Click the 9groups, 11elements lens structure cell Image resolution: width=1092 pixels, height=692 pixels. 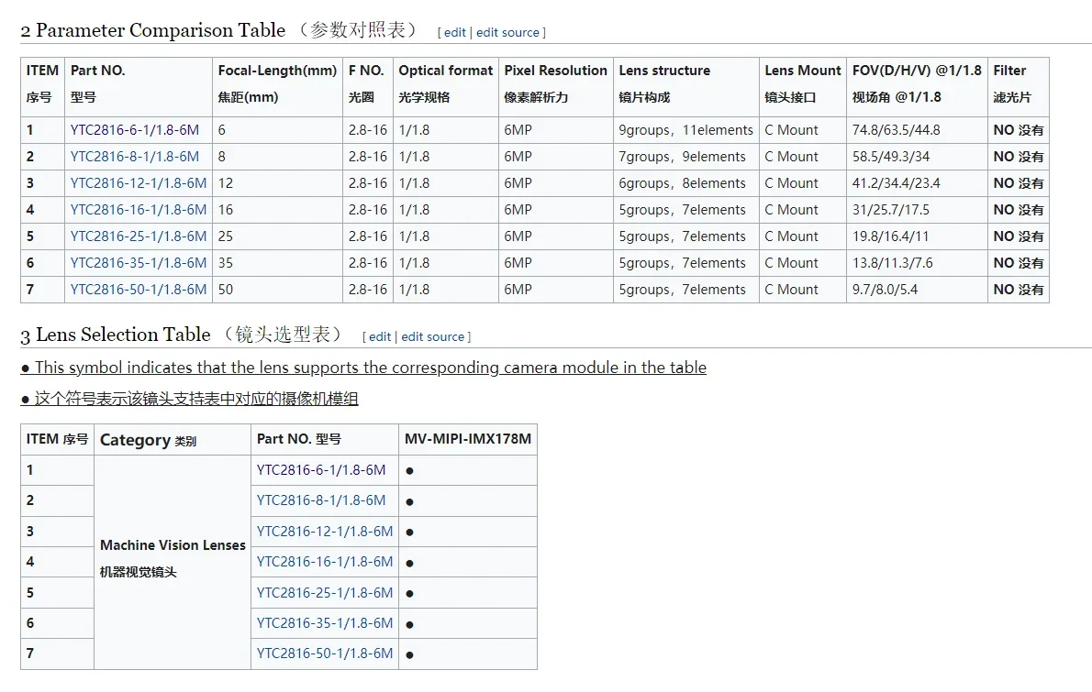(685, 130)
